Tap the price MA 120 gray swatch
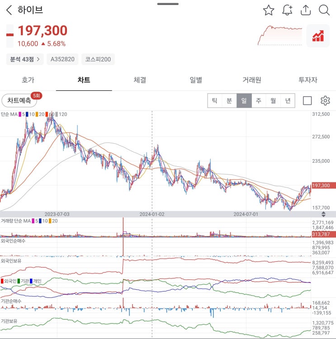Screen dimensions: 336x339 click(x=57, y=114)
